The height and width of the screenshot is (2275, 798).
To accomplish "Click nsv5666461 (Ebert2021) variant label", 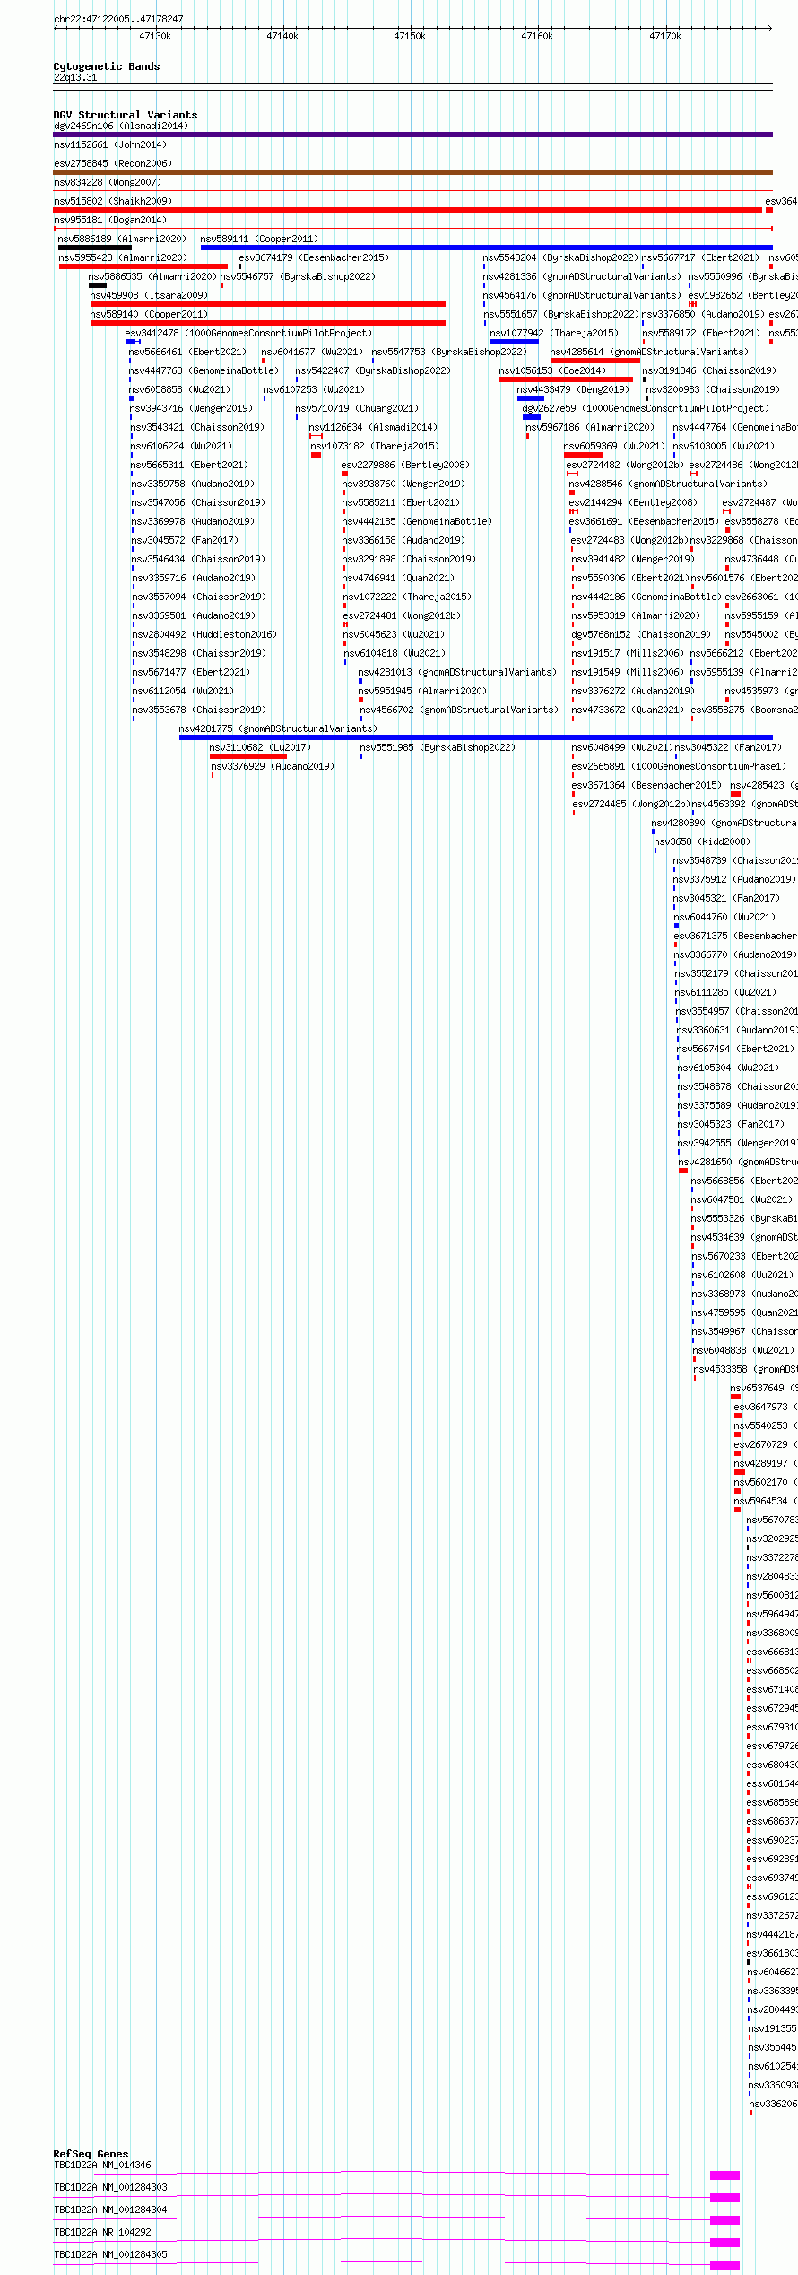I will click(x=187, y=352).
